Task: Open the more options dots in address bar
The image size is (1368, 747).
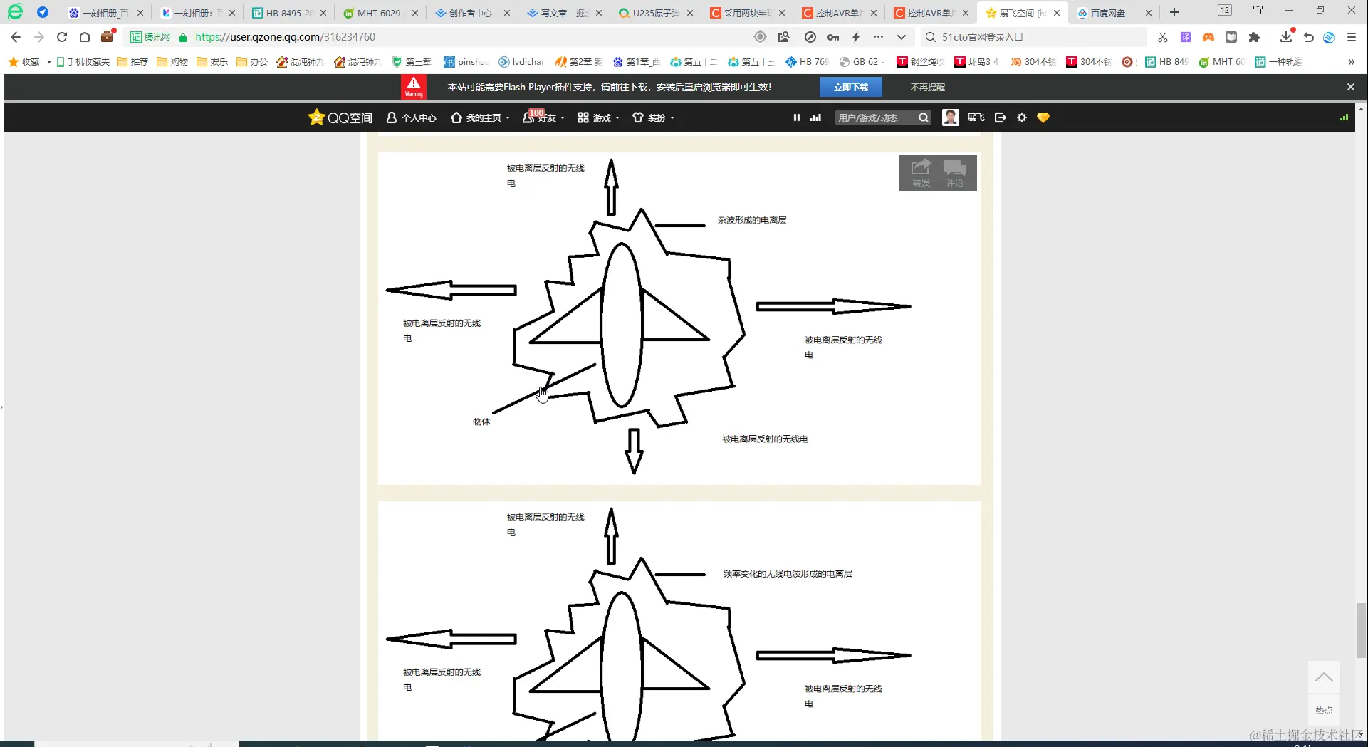Action: pos(879,37)
